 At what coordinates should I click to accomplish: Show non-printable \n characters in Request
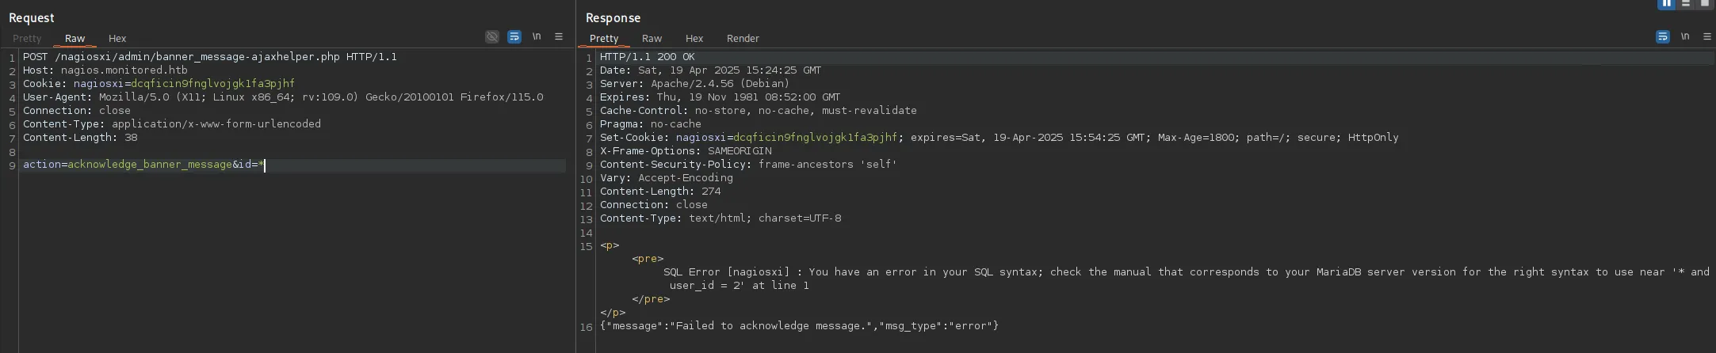coord(537,37)
